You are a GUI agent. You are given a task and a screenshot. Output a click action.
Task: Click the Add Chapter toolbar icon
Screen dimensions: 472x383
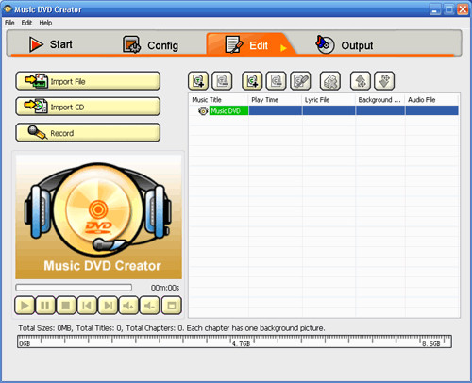coord(252,81)
